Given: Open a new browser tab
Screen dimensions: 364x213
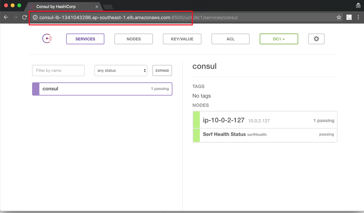Looking at the screenshot, I should click(108, 7).
